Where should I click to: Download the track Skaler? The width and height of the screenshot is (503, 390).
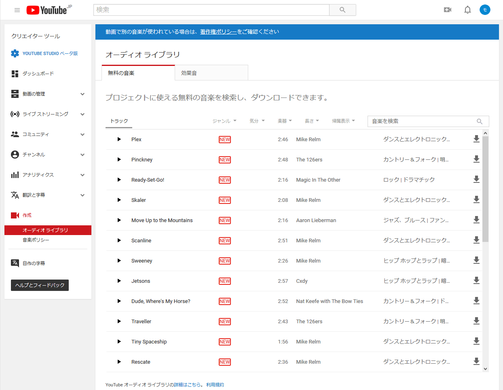476,199
